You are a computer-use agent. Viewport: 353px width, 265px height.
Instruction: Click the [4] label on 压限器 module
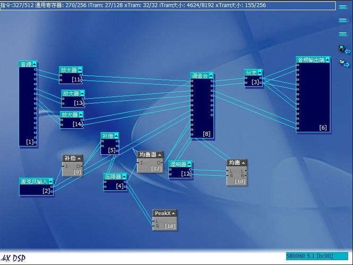point(119,186)
